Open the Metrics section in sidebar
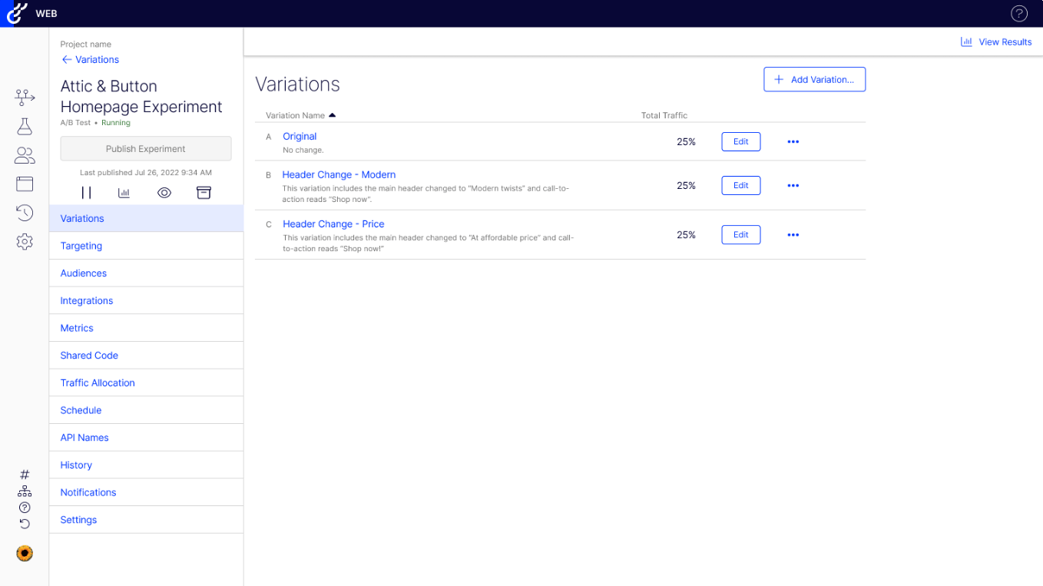This screenshot has height=586, width=1043. (x=76, y=327)
